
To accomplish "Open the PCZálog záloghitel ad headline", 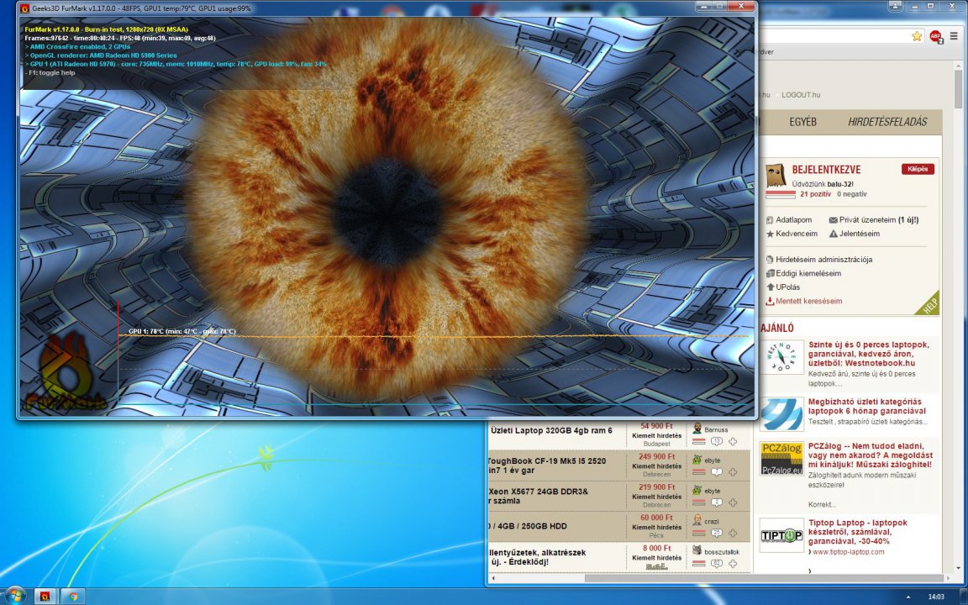I will click(x=870, y=455).
